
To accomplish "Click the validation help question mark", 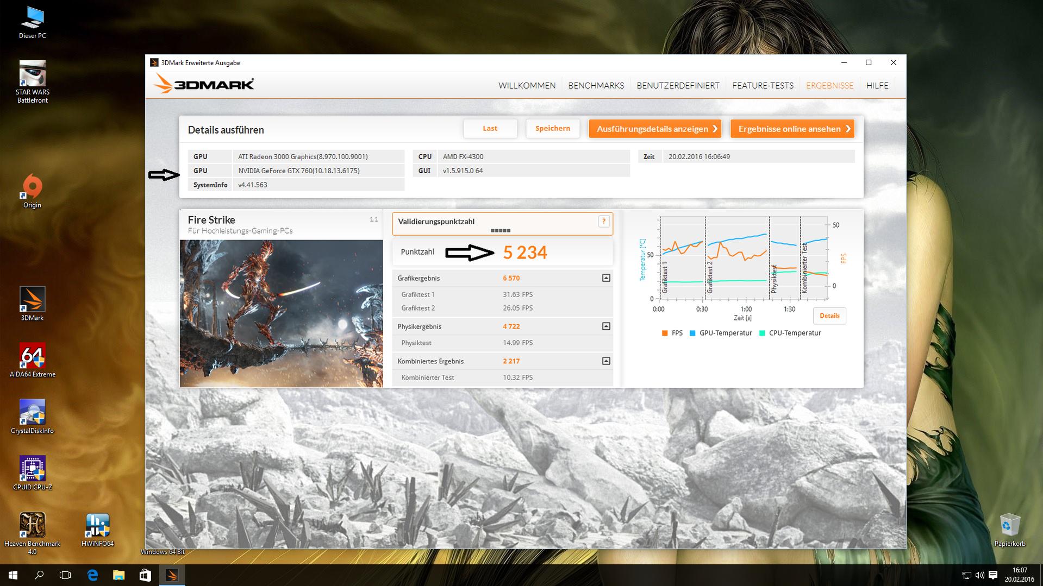I will click(x=603, y=222).
